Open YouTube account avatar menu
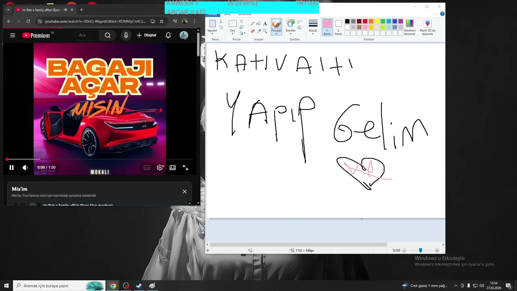 (x=184, y=35)
